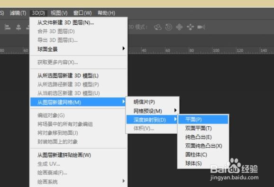Click the 3D orbit/rotate mode icon

(158, 27)
